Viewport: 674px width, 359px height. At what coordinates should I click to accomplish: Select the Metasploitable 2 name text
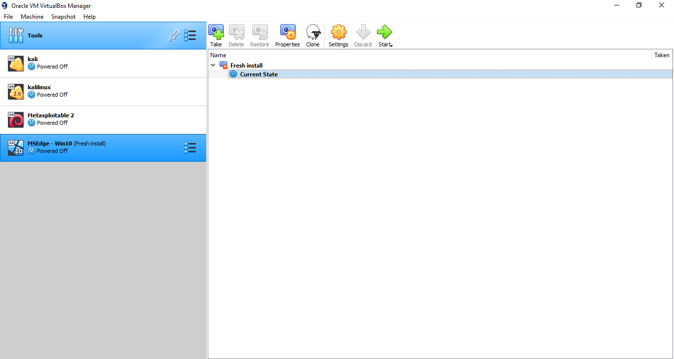click(51, 115)
